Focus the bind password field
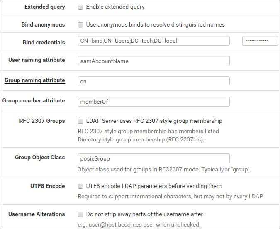Screen dimensions: 280x229 [260, 41]
